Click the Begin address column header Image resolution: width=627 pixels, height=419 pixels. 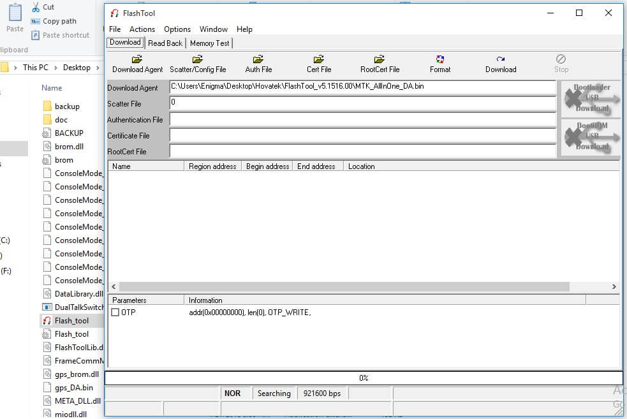tap(267, 166)
